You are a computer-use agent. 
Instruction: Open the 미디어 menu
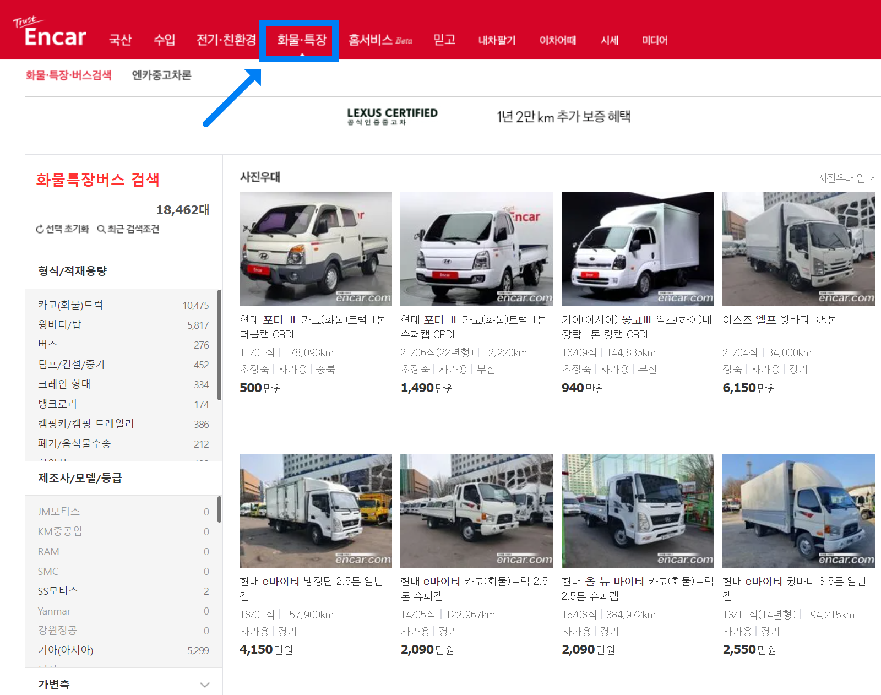(655, 40)
